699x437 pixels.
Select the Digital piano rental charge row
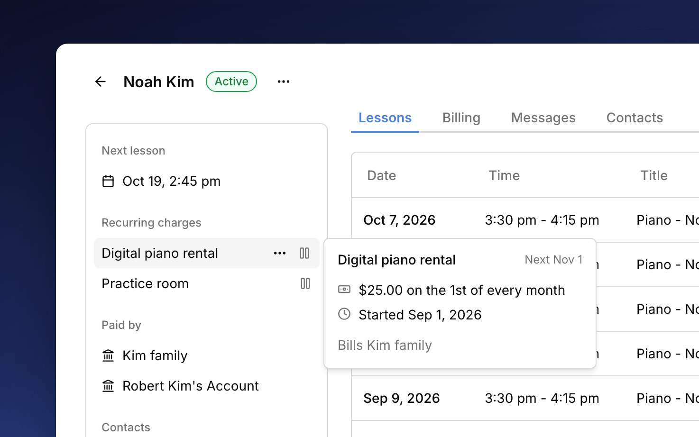(x=207, y=253)
